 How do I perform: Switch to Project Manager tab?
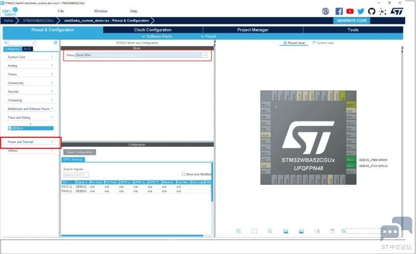coord(253,30)
